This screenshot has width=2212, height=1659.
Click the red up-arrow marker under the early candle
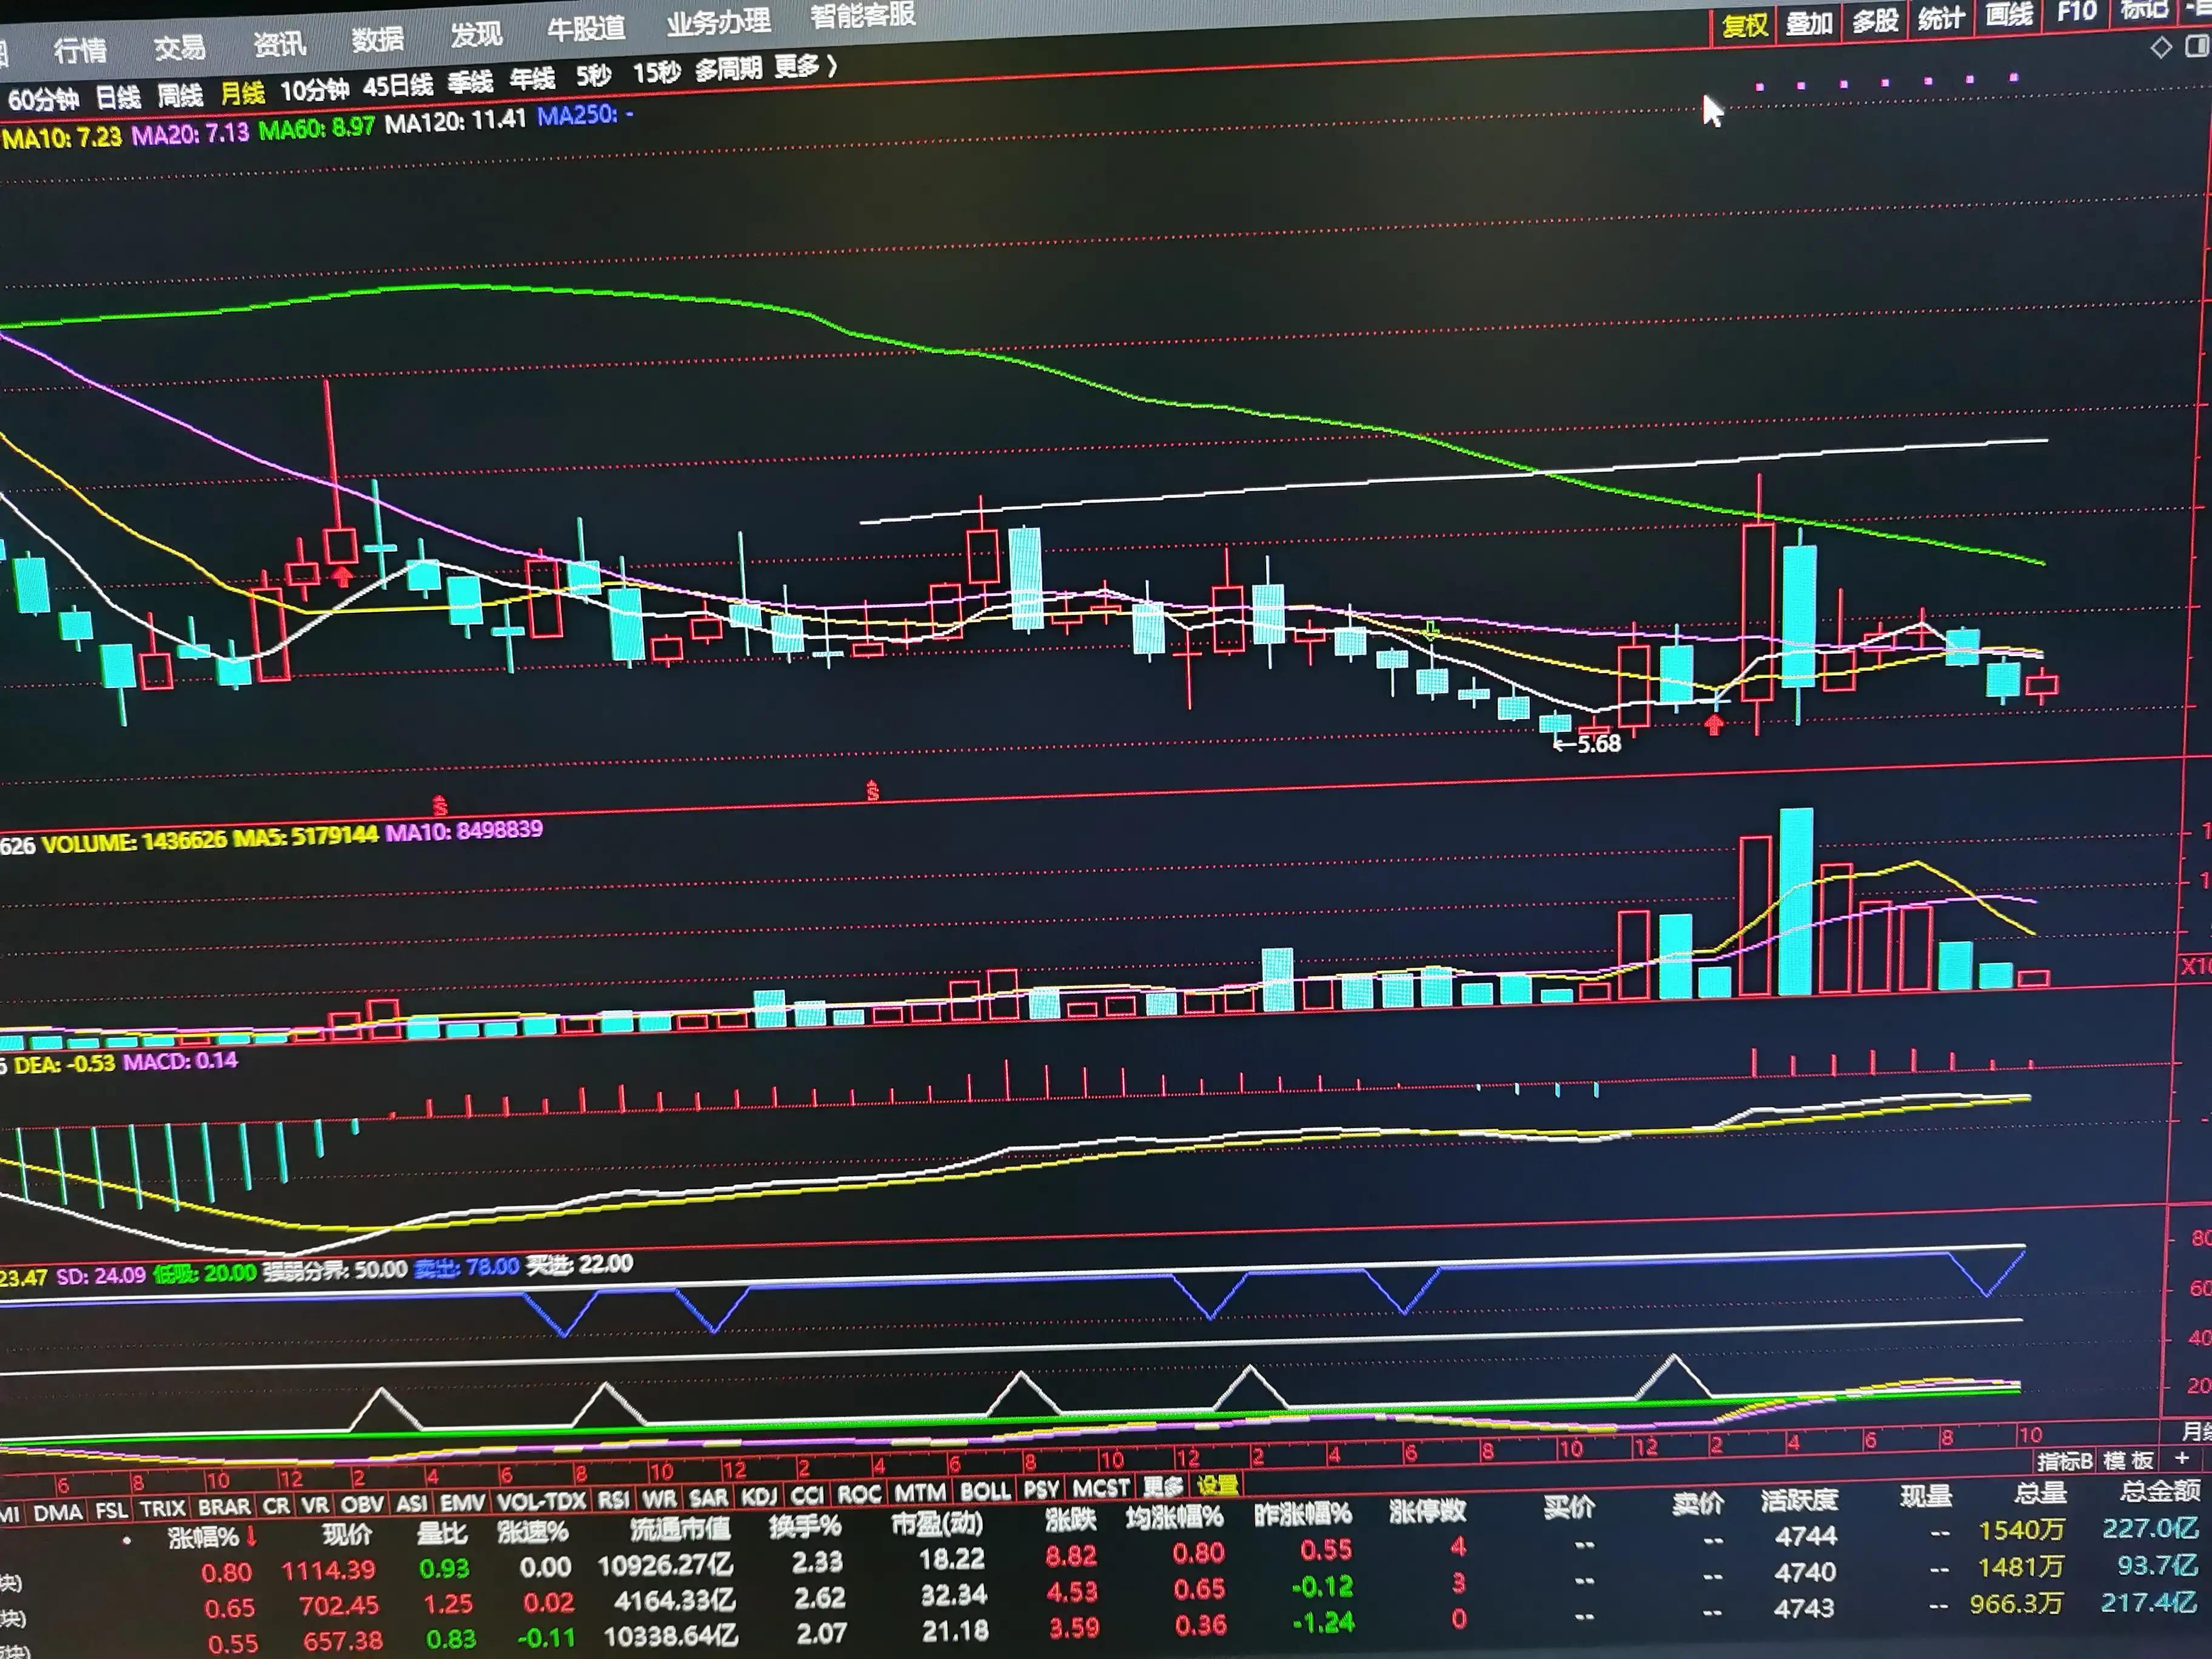pos(343,576)
